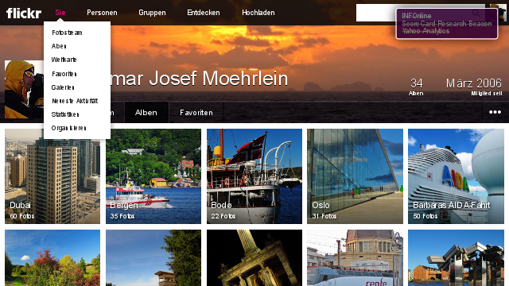
Task: Open the Dubai album with 60 Fotos
Action: click(x=52, y=176)
